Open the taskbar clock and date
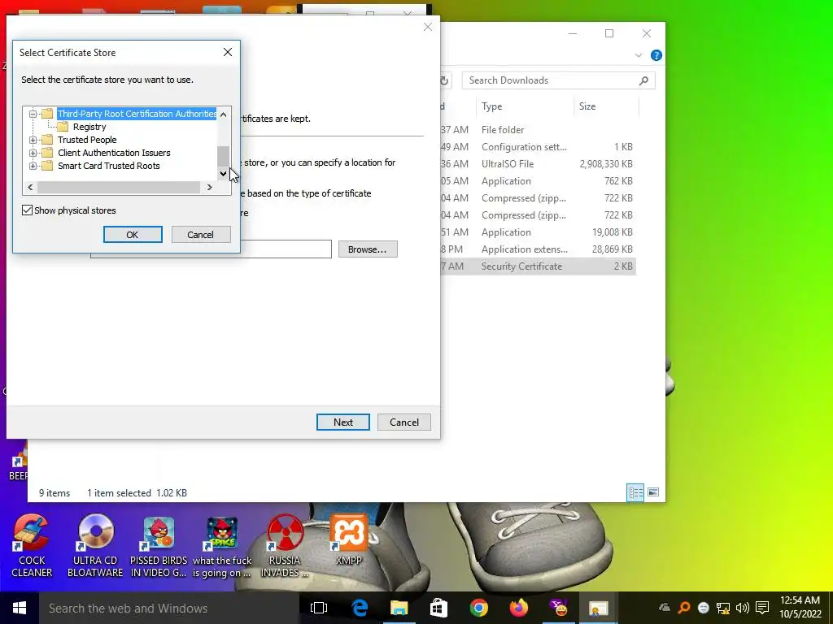 pyautogui.click(x=800, y=608)
